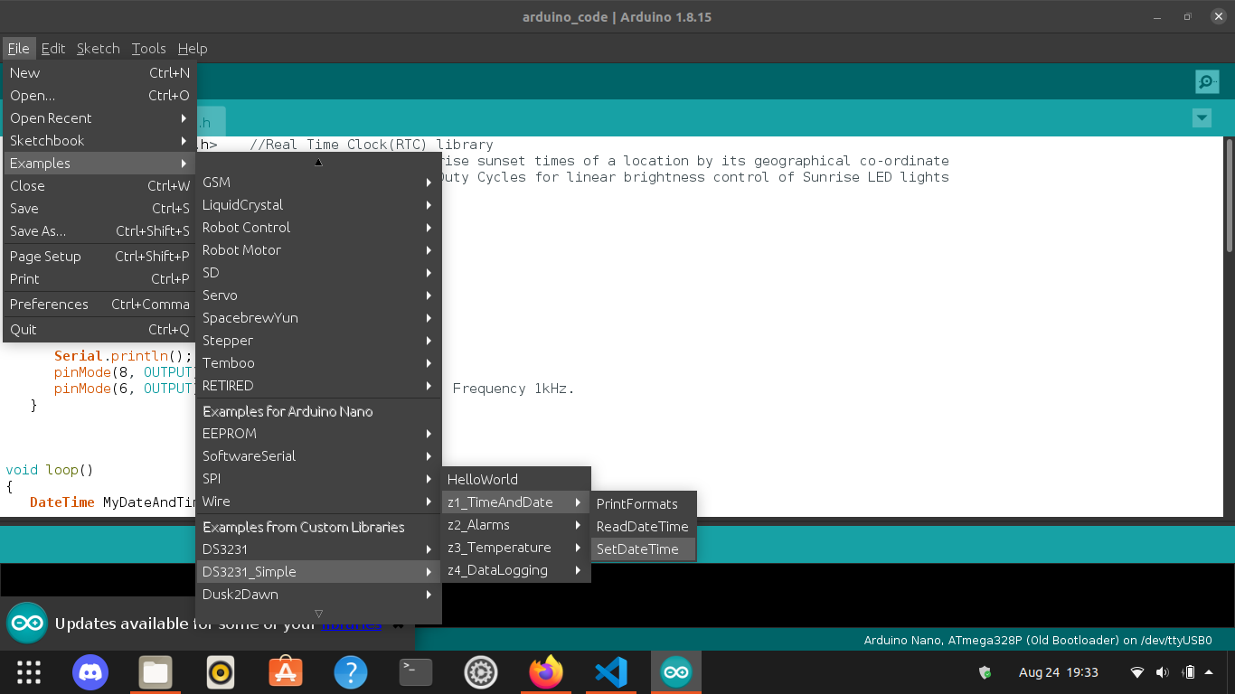Viewport: 1235px width, 694px height.
Task: Open the File menu
Action: pos(18,48)
